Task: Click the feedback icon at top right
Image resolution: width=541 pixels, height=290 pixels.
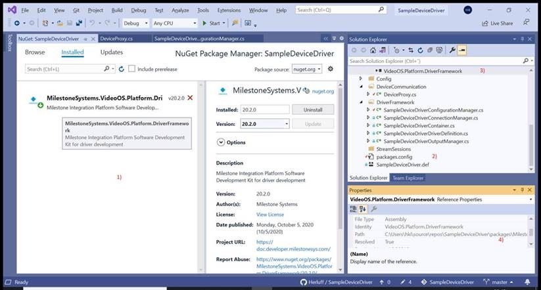Action: [x=526, y=22]
